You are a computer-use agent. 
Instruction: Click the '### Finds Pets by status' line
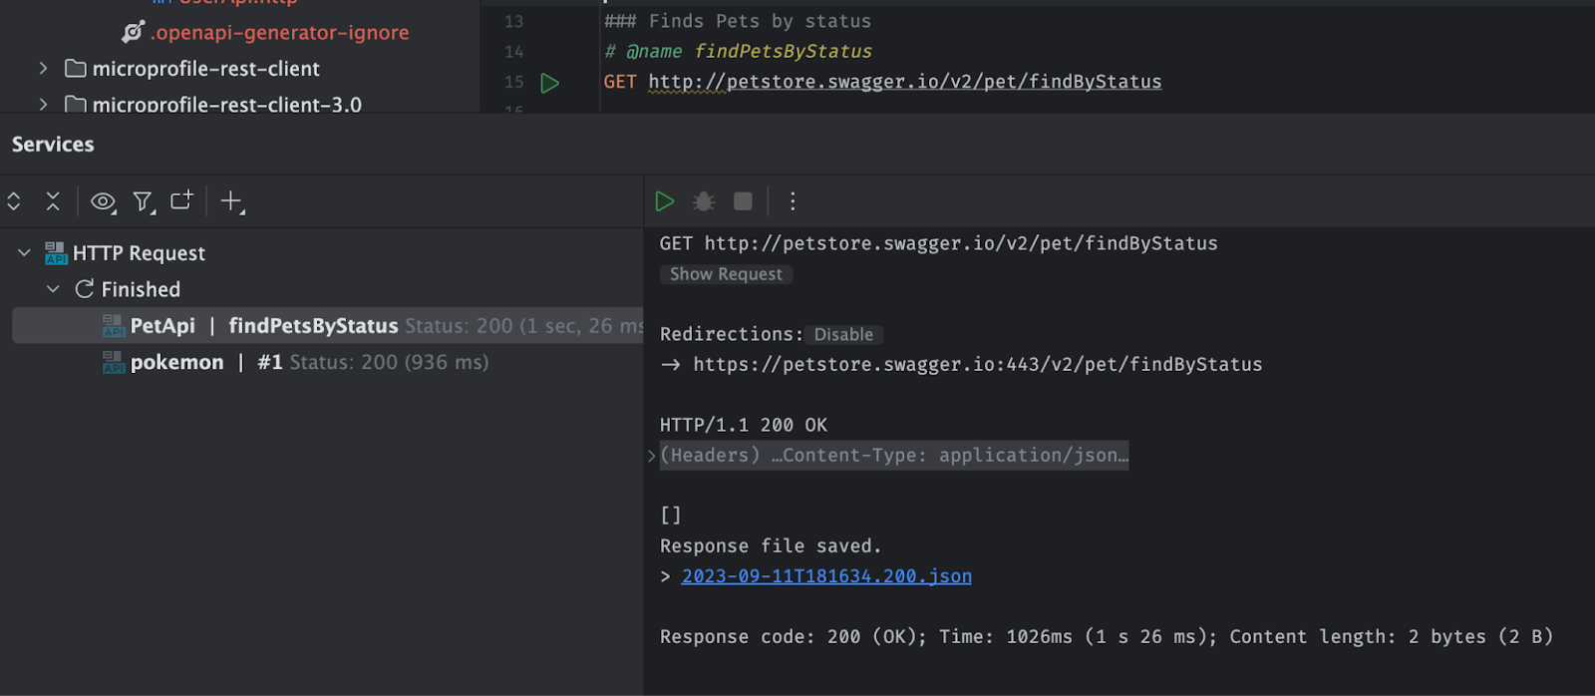tap(738, 21)
